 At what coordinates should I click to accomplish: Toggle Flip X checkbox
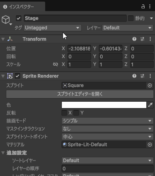(64, 113)
